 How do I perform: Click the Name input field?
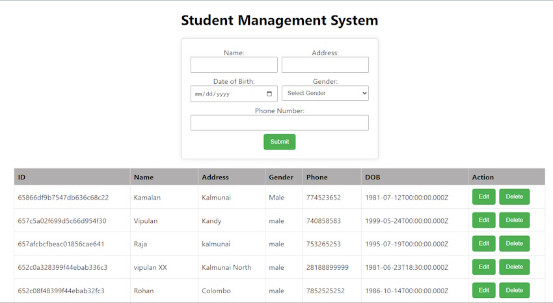(234, 65)
